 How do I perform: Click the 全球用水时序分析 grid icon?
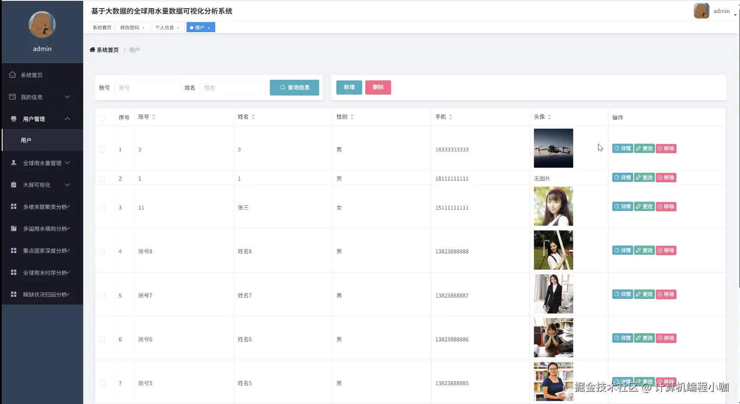click(x=14, y=272)
